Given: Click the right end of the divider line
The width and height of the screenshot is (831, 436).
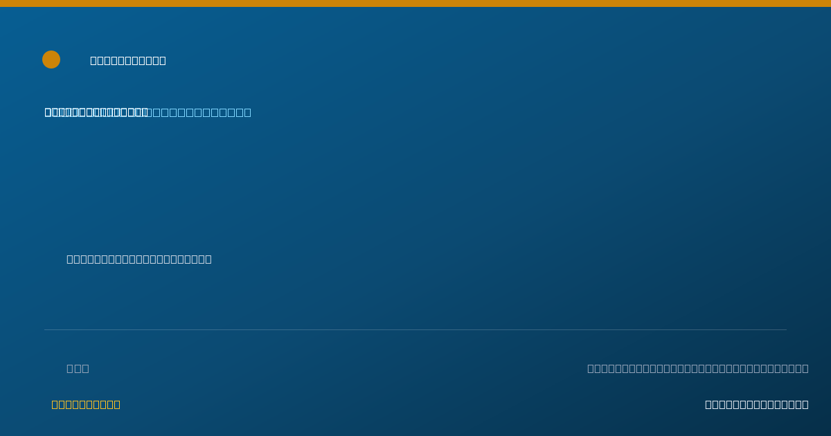Looking at the screenshot, I should (x=785, y=329).
